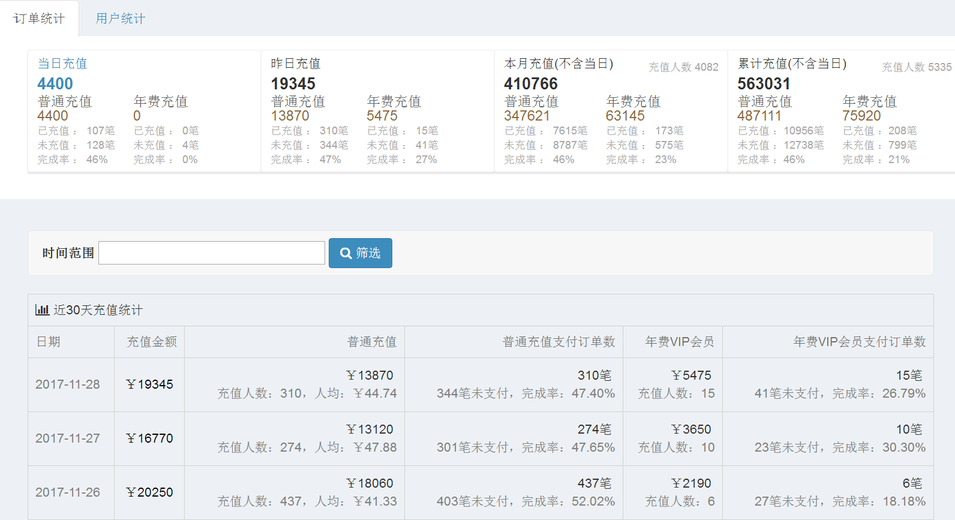Click the 昨日充值 card title
Screen dimensions: 955x520
click(x=296, y=64)
